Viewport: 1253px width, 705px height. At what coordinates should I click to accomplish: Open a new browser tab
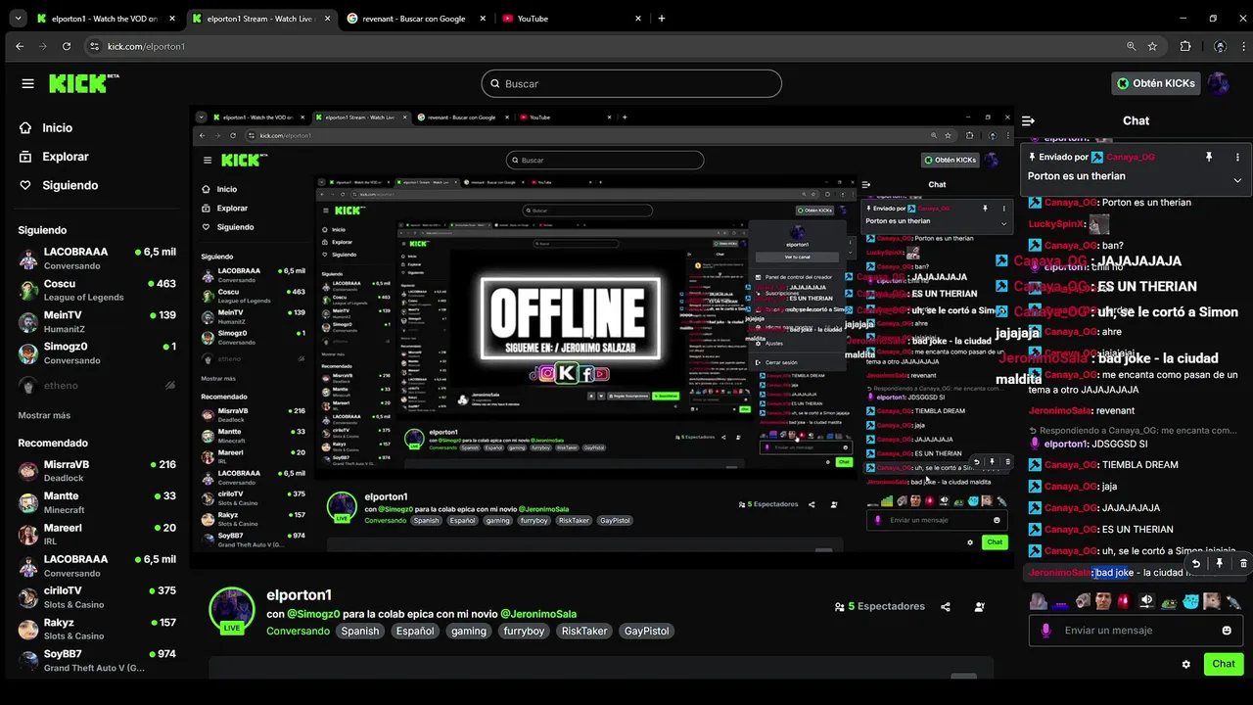(x=662, y=19)
